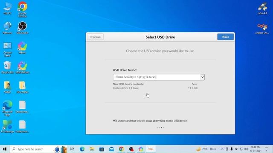This screenshot has width=273, height=153.
Task: Open the Recycle Bin desktop icon
Action: pos(7,68)
